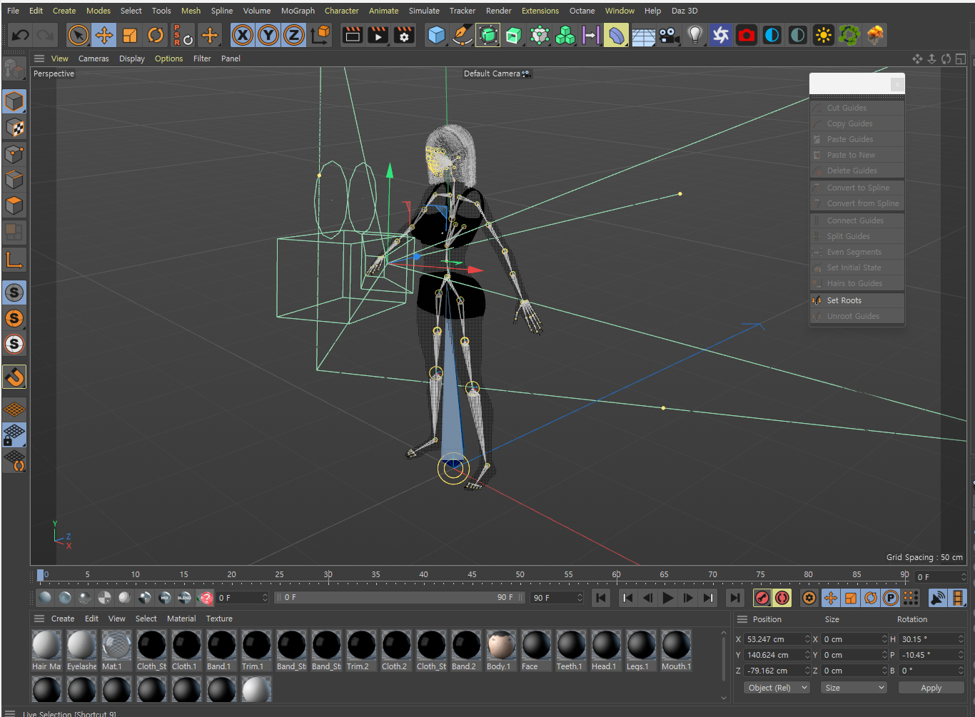Open viewport hamburger menu beside View
Image resolution: width=975 pixels, height=717 pixels.
tap(39, 59)
